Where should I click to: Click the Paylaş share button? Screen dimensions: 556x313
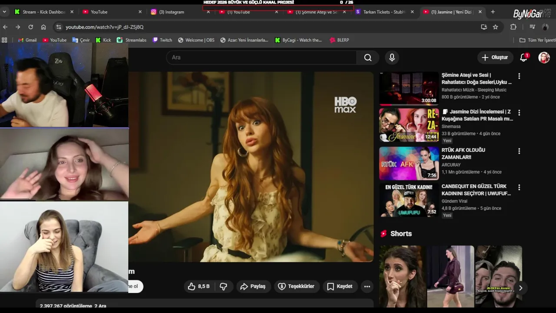253,286
